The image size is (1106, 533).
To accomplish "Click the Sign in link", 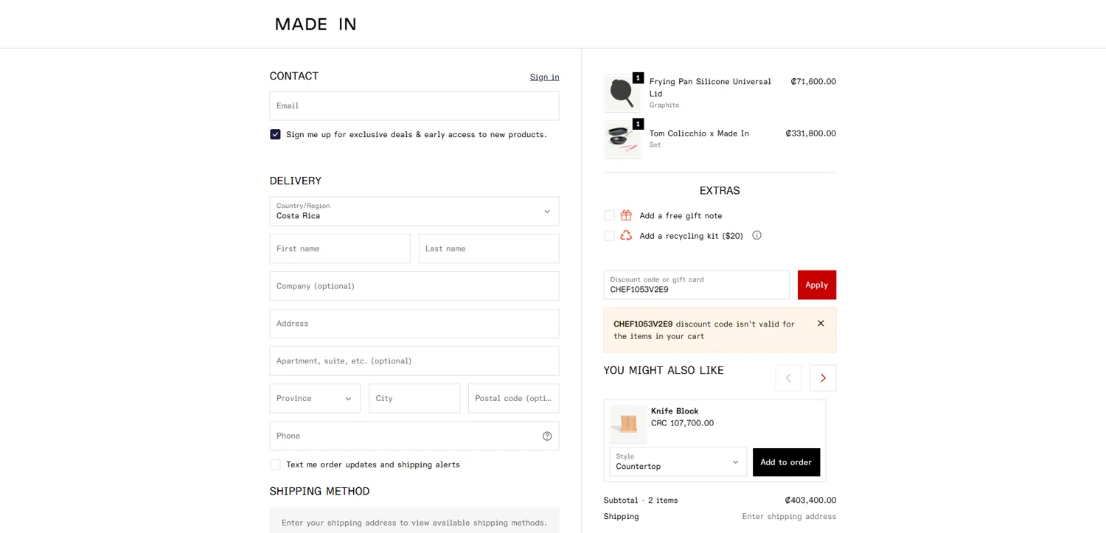I will pyautogui.click(x=544, y=77).
